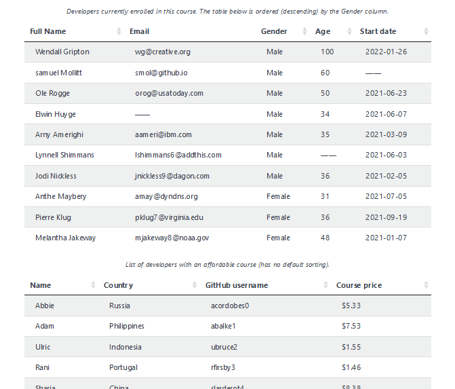Click the Course price sort arrows
The height and width of the screenshot is (389, 455).
point(426,286)
